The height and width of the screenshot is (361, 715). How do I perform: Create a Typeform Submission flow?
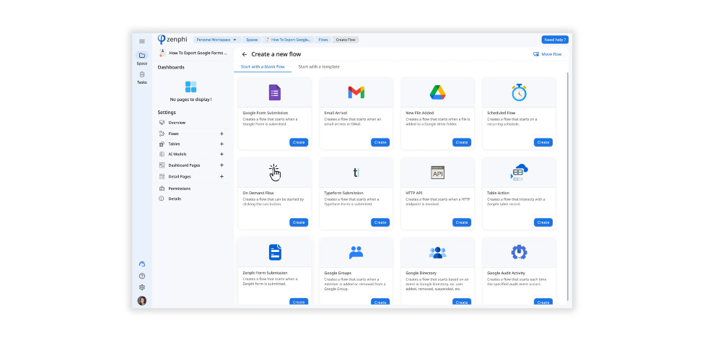tap(380, 222)
